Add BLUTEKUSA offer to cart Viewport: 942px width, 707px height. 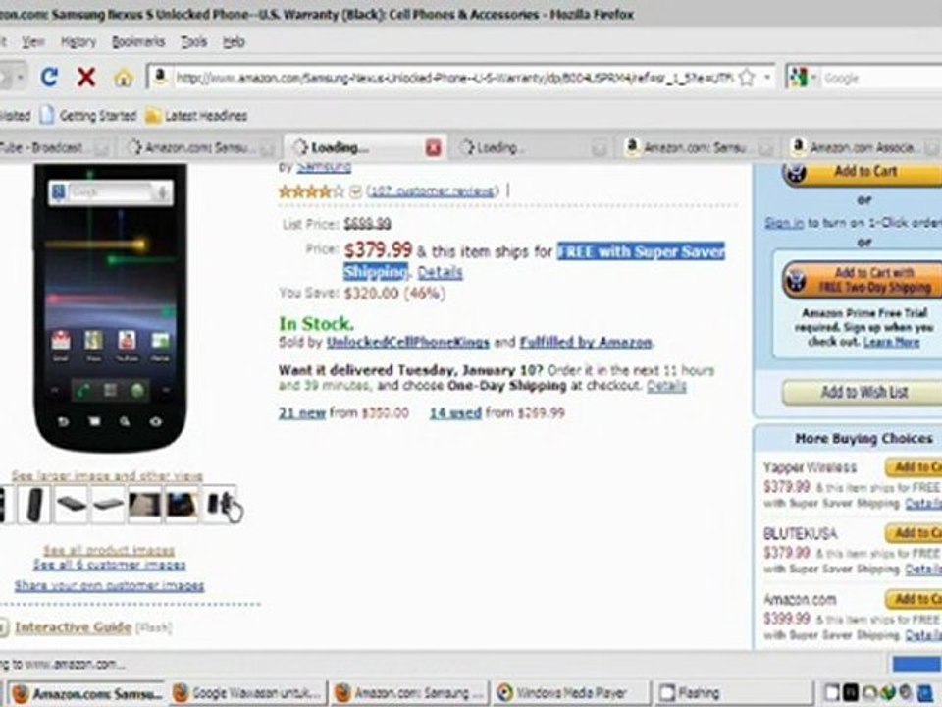tap(914, 533)
